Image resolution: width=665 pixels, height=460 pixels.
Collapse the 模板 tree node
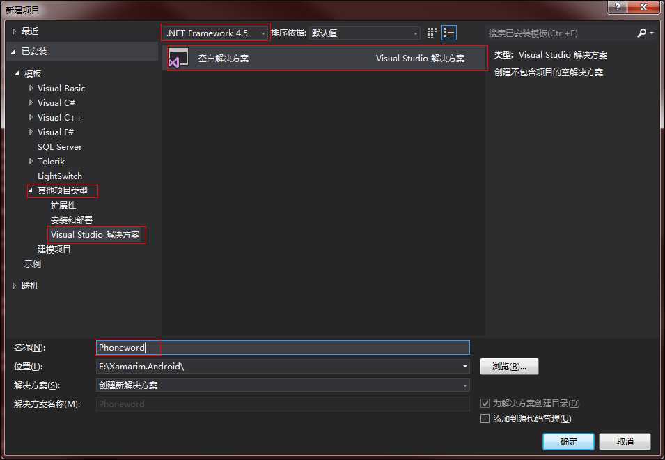17,73
